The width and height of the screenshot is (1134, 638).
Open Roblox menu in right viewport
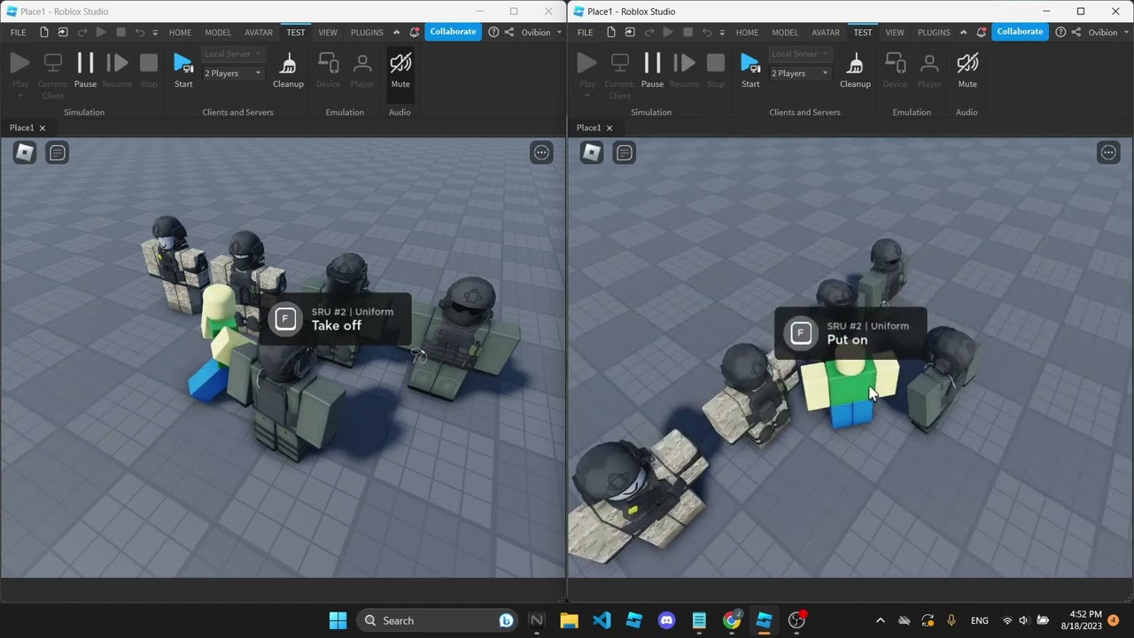tap(592, 152)
